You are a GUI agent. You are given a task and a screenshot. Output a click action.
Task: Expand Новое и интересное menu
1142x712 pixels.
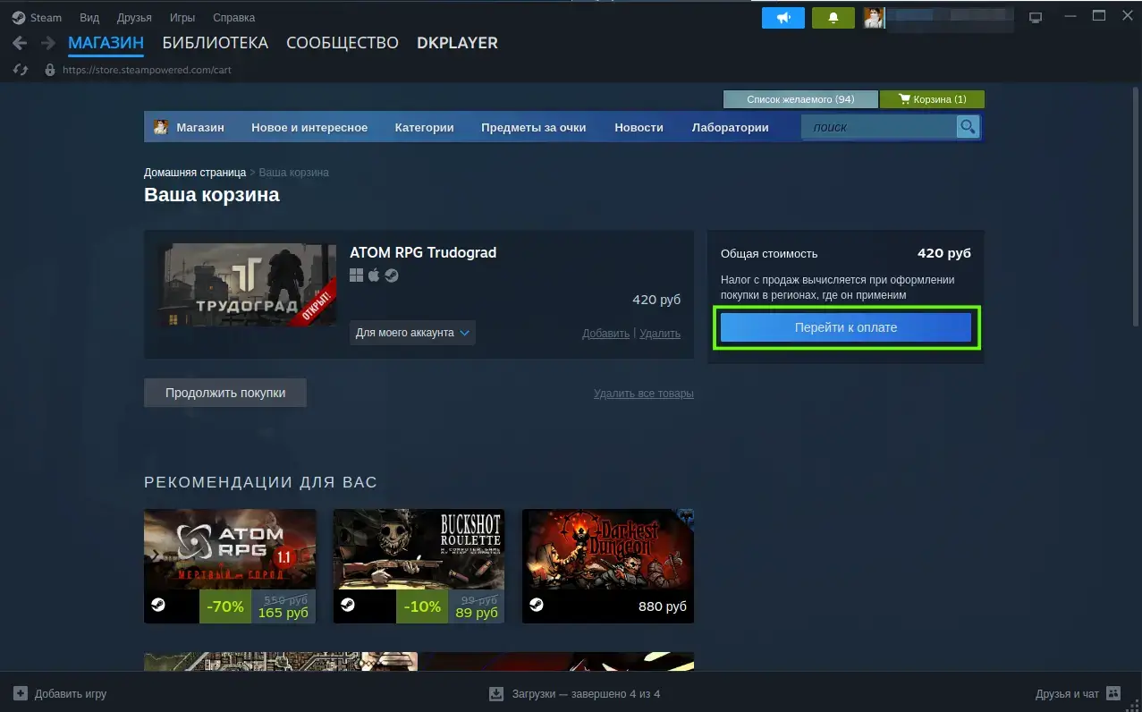(309, 127)
